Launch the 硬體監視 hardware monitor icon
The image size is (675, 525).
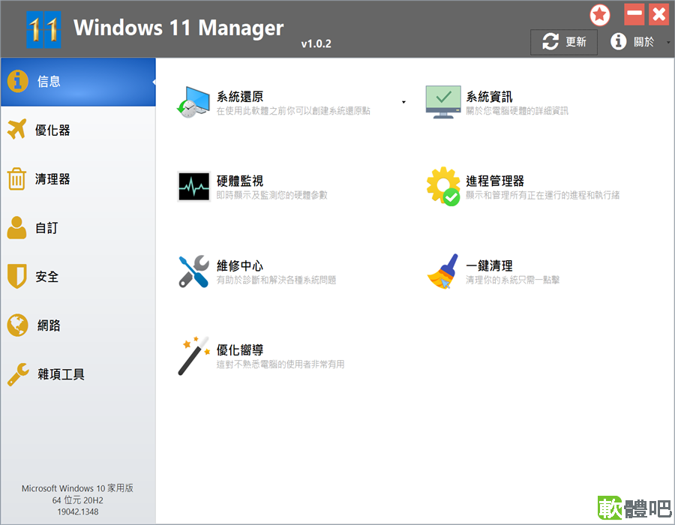(x=193, y=187)
